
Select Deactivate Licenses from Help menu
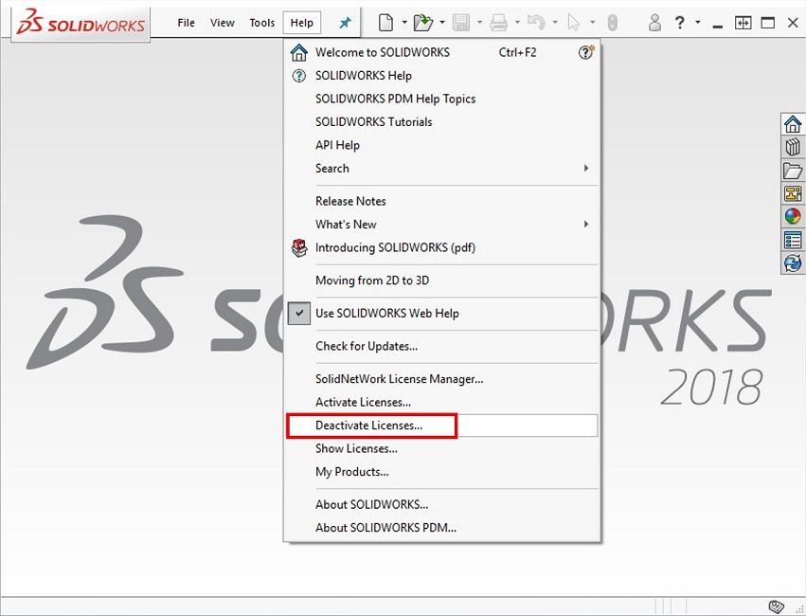(x=371, y=425)
